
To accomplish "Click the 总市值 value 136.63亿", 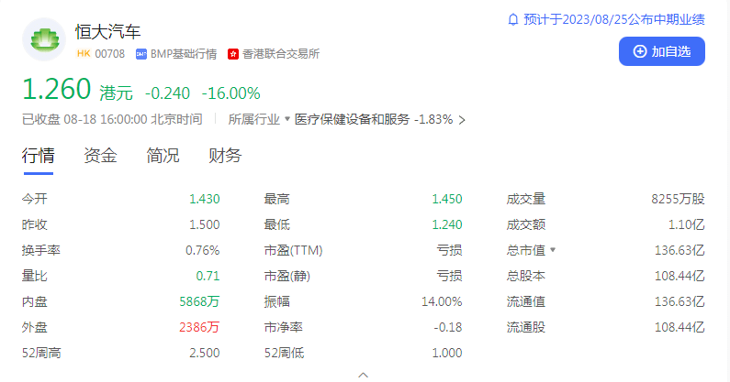I will [679, 250].
